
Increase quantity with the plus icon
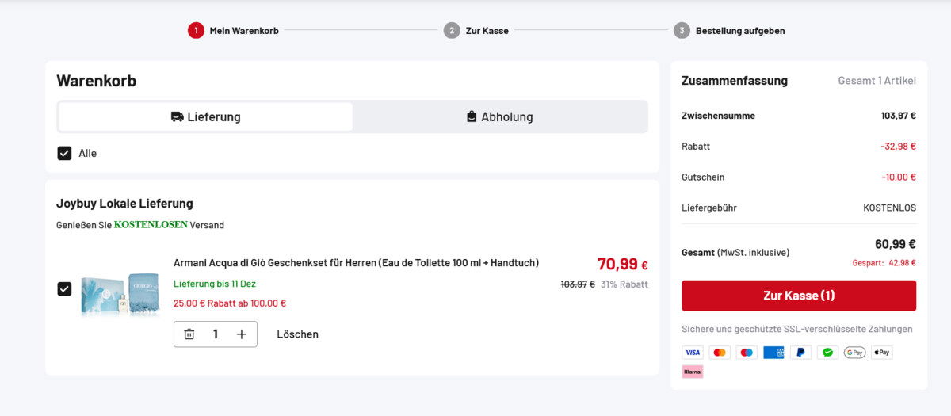(x=242, y=334)
